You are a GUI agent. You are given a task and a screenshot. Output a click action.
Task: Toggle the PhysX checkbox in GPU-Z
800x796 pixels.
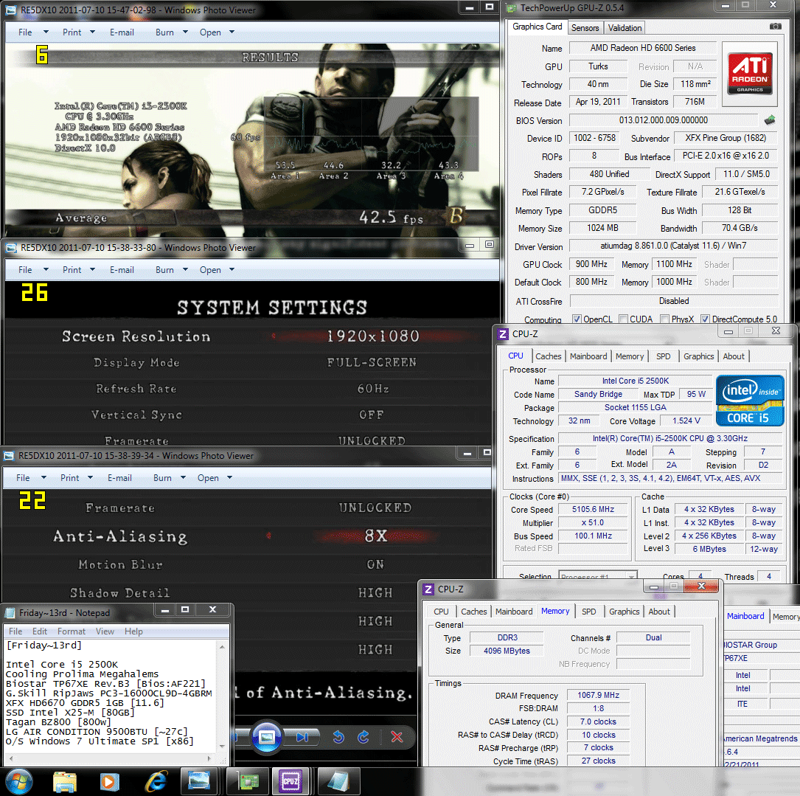[x=664, y=319]
